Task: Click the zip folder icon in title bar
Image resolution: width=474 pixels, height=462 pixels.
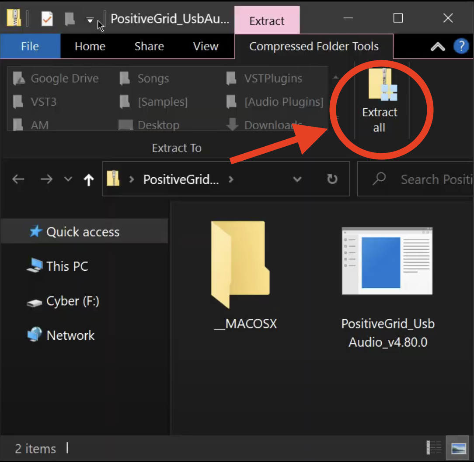Action: pos(14,17)
